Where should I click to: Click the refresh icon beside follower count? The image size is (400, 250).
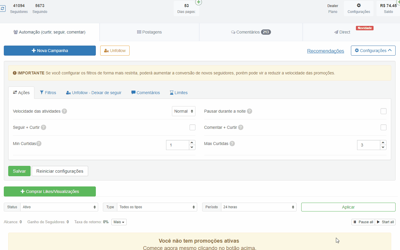coord(2,9)
